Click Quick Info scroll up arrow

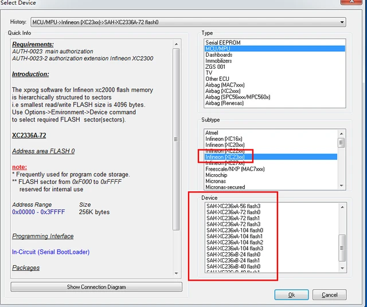pos(176,44)
